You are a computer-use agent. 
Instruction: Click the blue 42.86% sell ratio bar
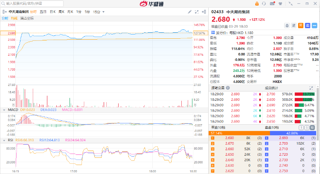(293, 133)
